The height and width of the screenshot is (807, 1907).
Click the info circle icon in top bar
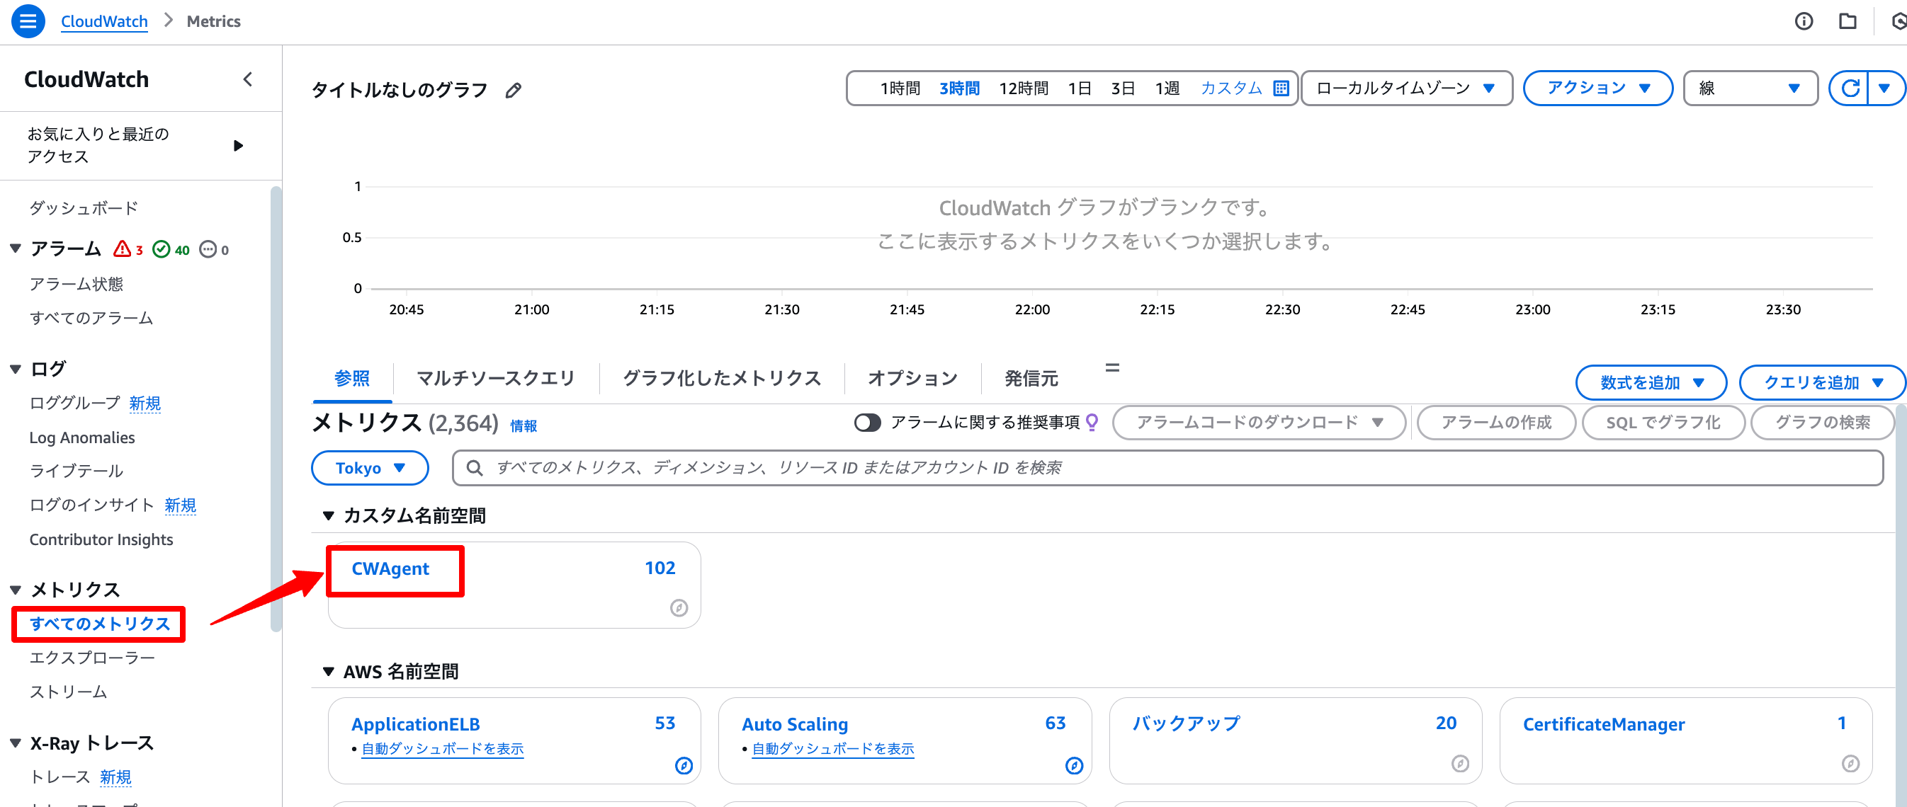coord(1804,21)
